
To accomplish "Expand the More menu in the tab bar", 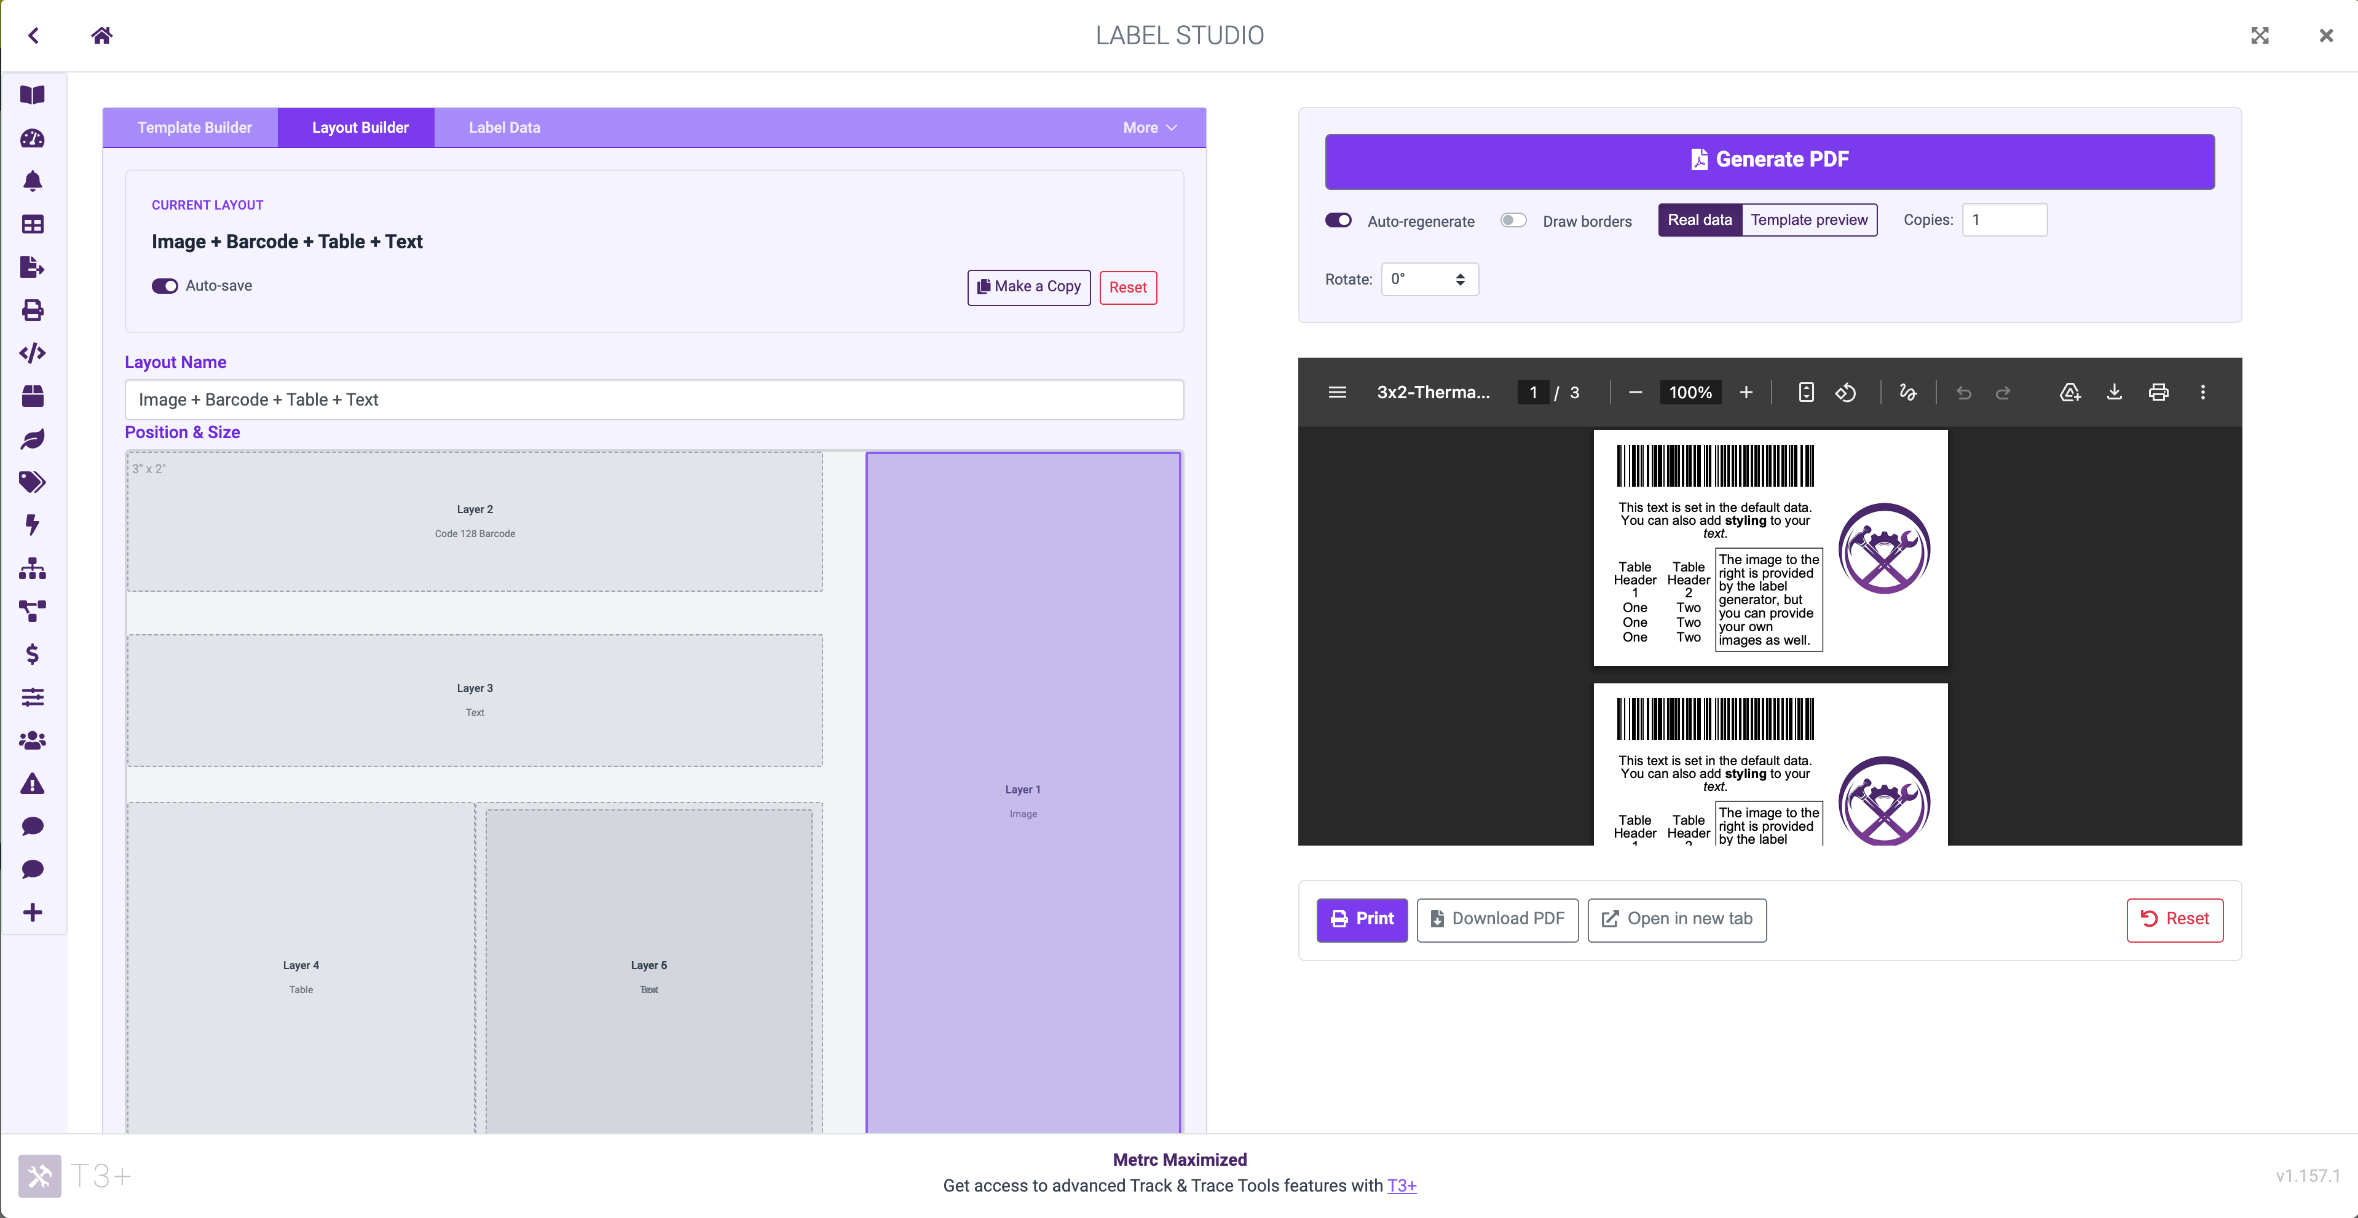I will pos(1149,128).
